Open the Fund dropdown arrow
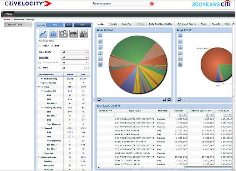Screen dimensions: 236x171 [x=87, y=68]
